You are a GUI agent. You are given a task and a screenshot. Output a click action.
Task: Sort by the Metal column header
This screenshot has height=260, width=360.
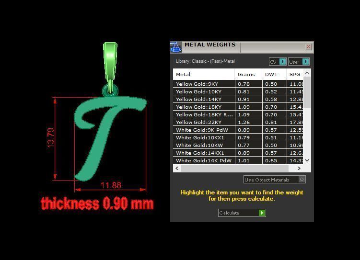tap(204, 74)
